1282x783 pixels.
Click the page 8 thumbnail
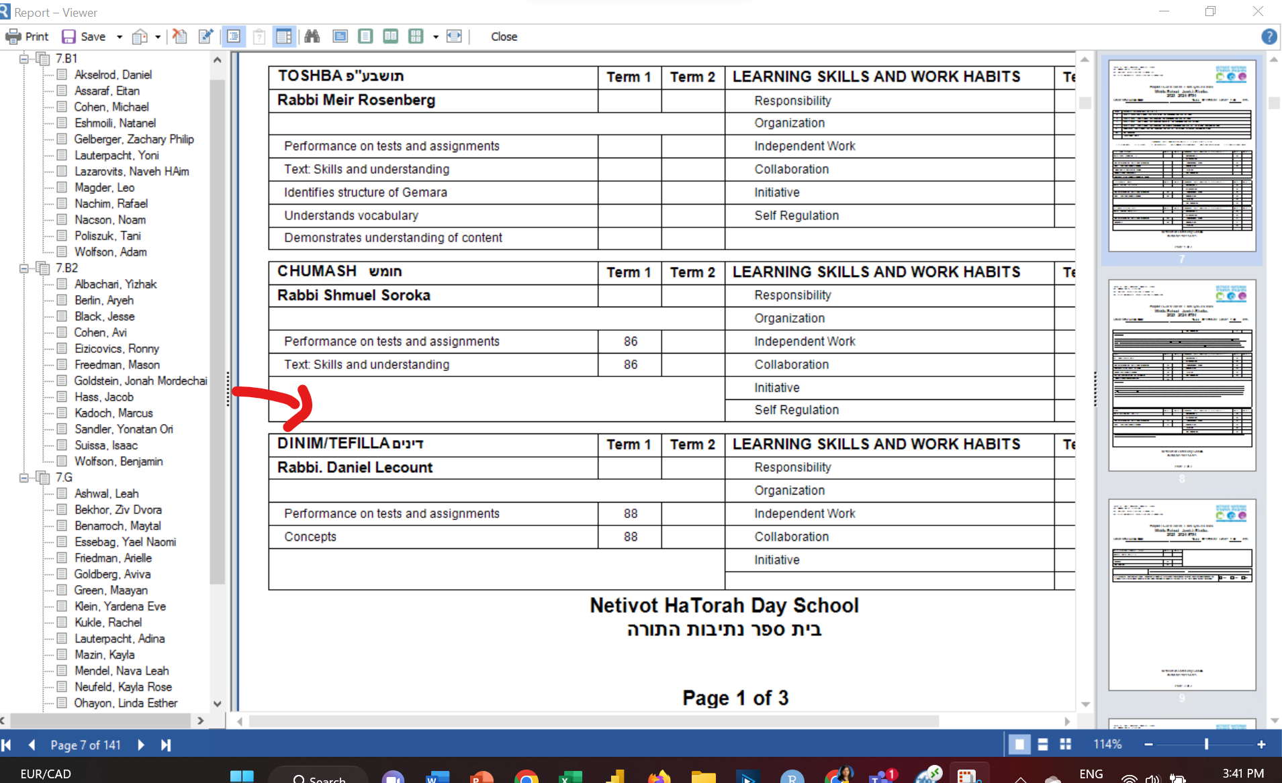click(x=1181, y=375)
